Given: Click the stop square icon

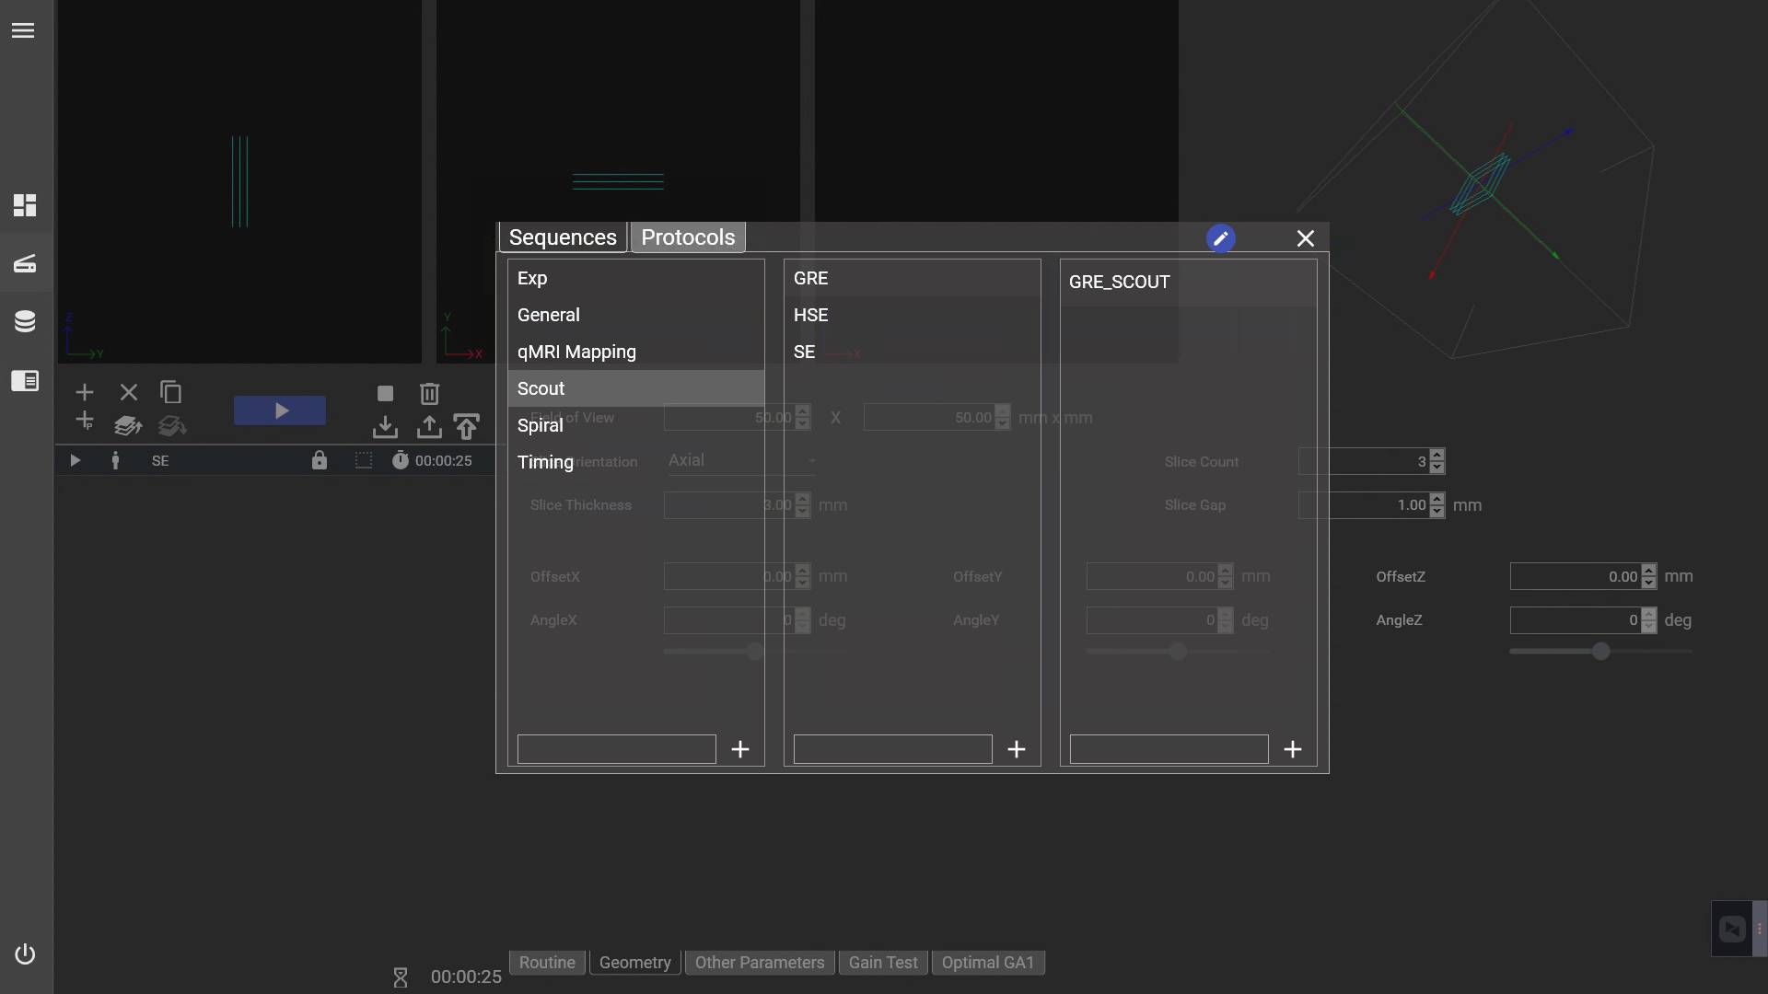Looking at the screenshot, I should tap(385, 394).
